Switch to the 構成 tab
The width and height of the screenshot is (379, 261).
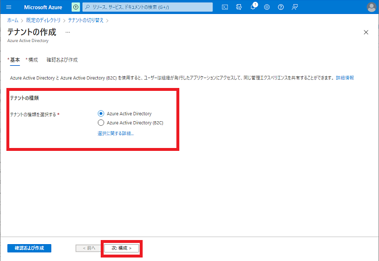point(32,60)
